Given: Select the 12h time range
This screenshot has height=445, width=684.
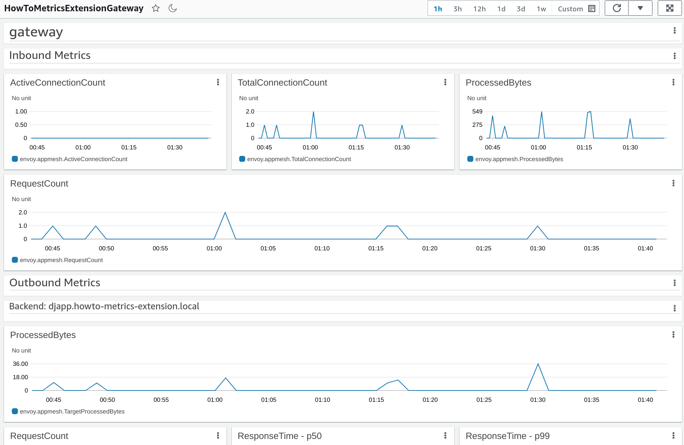Looking at the screenshot, I should (x=479, y=8).
